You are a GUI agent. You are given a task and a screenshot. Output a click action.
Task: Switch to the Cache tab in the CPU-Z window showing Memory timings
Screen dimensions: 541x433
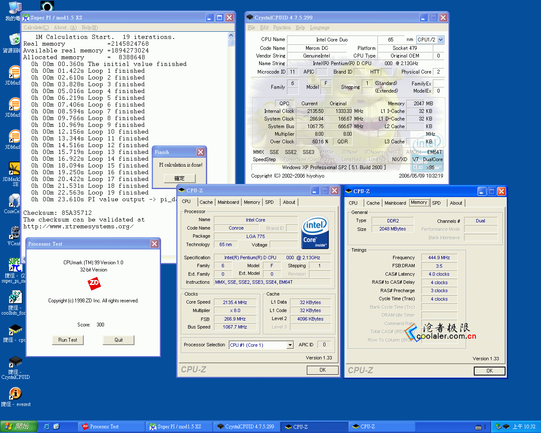click(x=373, y=203)
